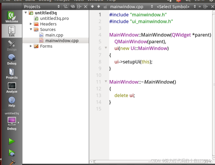215x165 pixels.
Task: Split the Projects side pane
Action: [79, 7]
